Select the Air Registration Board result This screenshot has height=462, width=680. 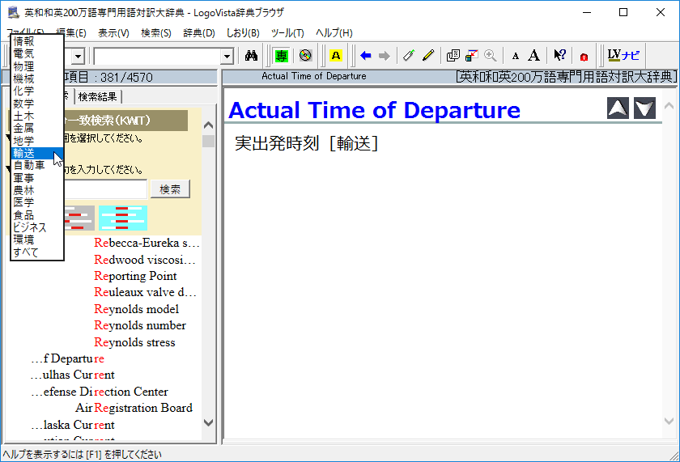tap(134, 408)
